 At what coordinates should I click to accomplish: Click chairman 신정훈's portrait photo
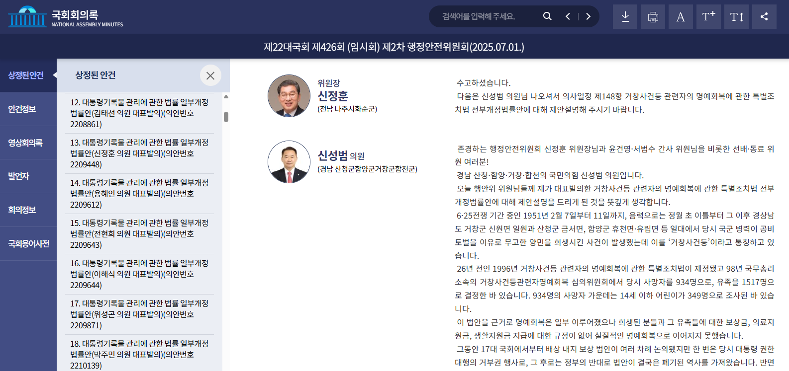[x=289, y=96]
